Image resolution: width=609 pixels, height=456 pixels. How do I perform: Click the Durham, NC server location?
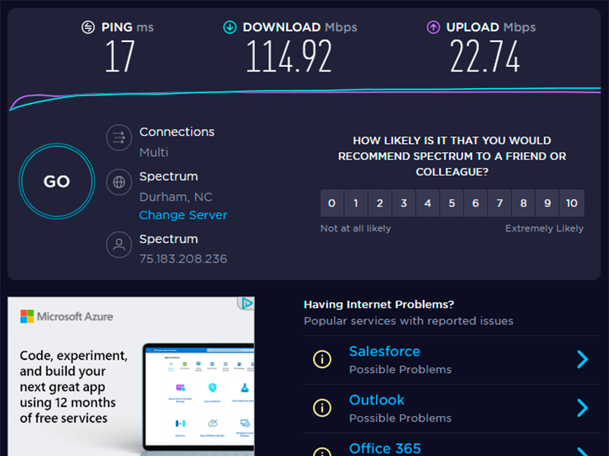click(175, 197)
